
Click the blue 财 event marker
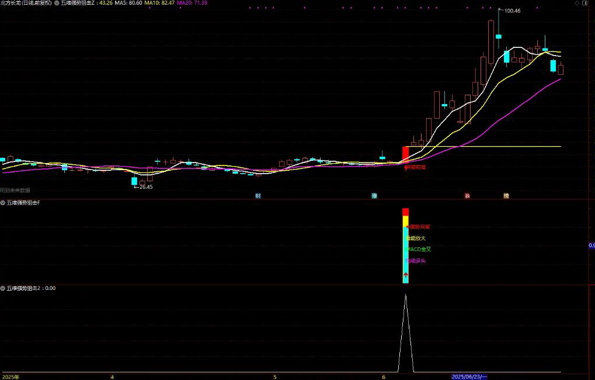coord(258,196)
